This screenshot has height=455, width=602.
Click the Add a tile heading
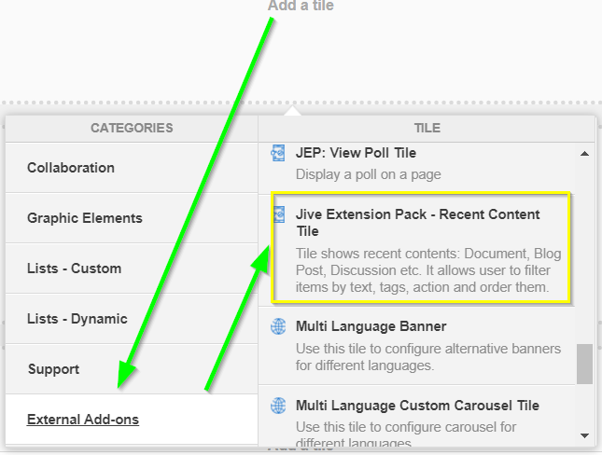click(301, 6)
